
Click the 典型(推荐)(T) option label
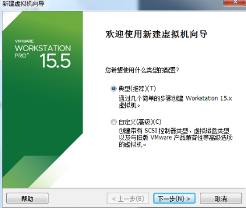[137, 89]
